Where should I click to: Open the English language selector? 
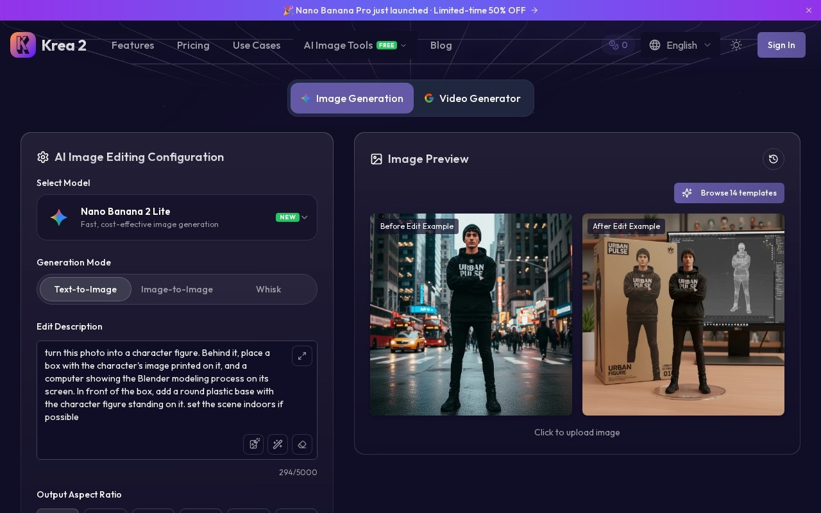(x=681, y=45)
